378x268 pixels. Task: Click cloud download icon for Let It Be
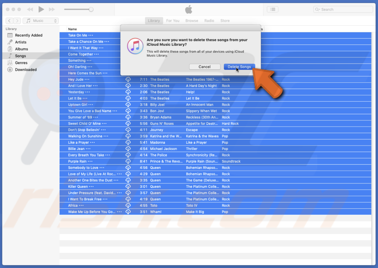(x=128, y=98)
